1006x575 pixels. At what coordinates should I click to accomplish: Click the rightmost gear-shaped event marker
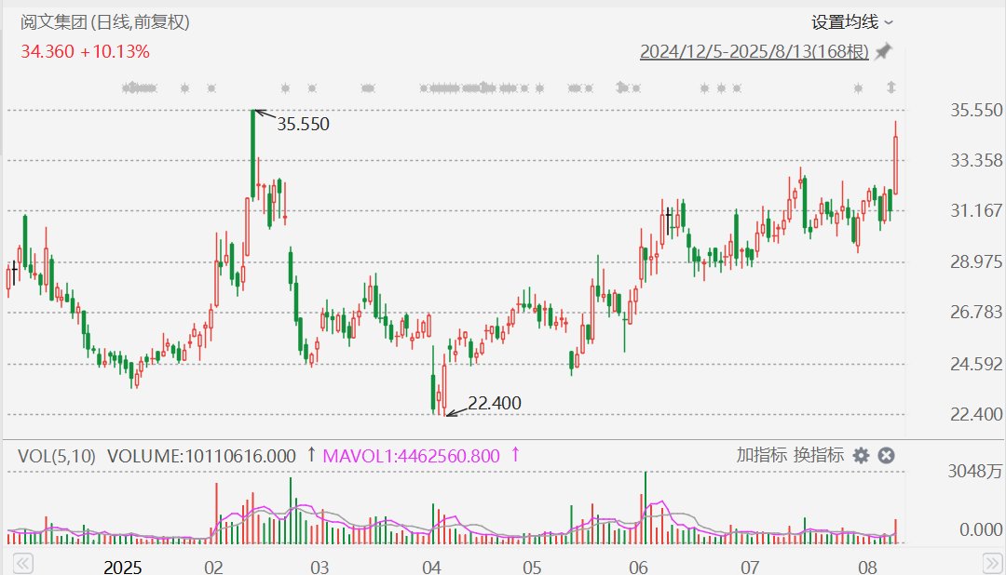pyautogui.click(x=859, y=88)
